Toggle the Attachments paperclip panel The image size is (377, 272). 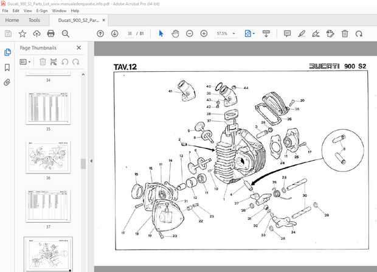point(7,82)
